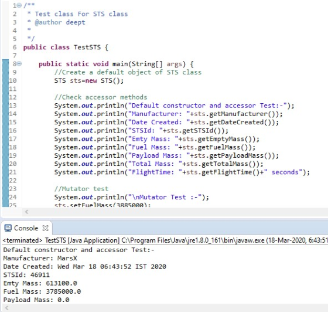Click println line with getFuelMass()
The image size is (328, 312).
pos(155,147)
